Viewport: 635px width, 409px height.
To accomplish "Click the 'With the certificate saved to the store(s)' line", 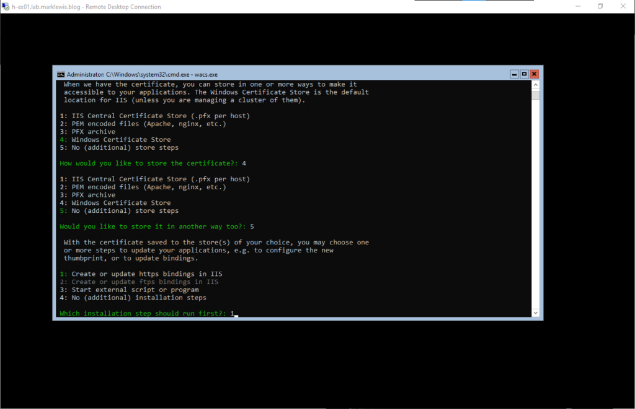I will pyautogui.click(x=216, y=243).
